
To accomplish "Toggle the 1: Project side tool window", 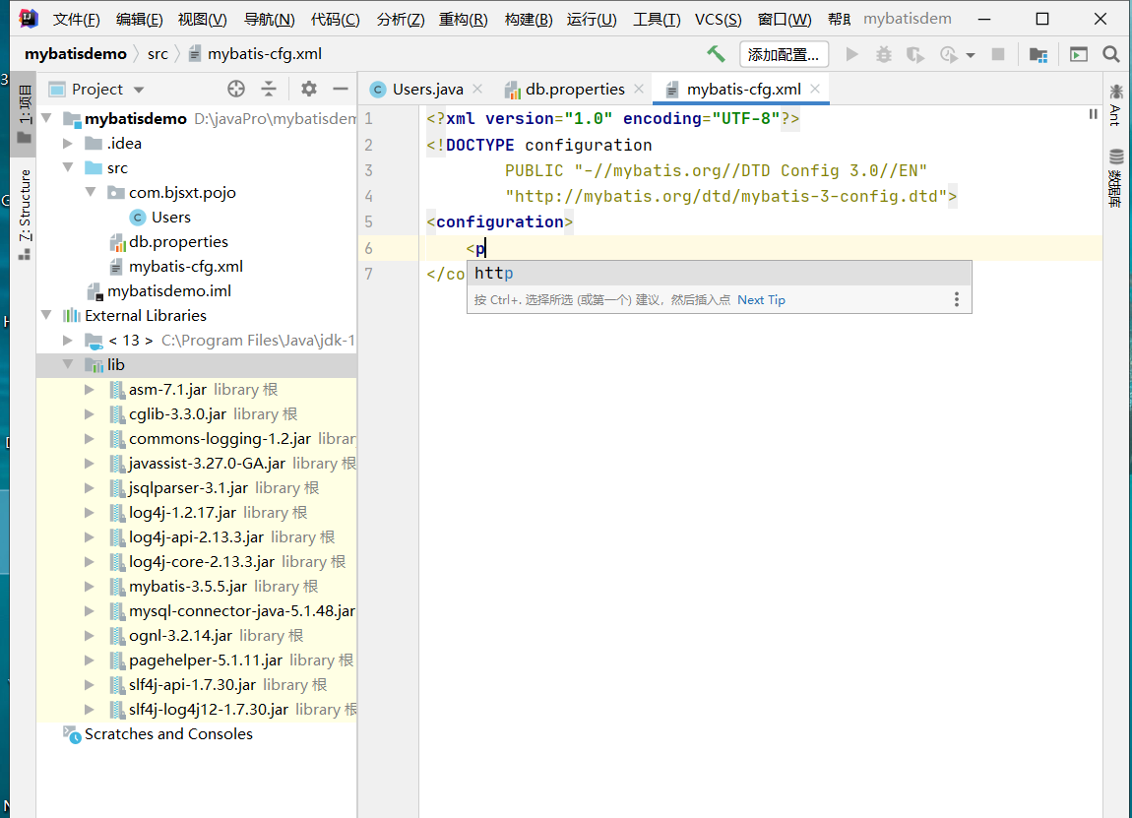I will pos(25,114).
